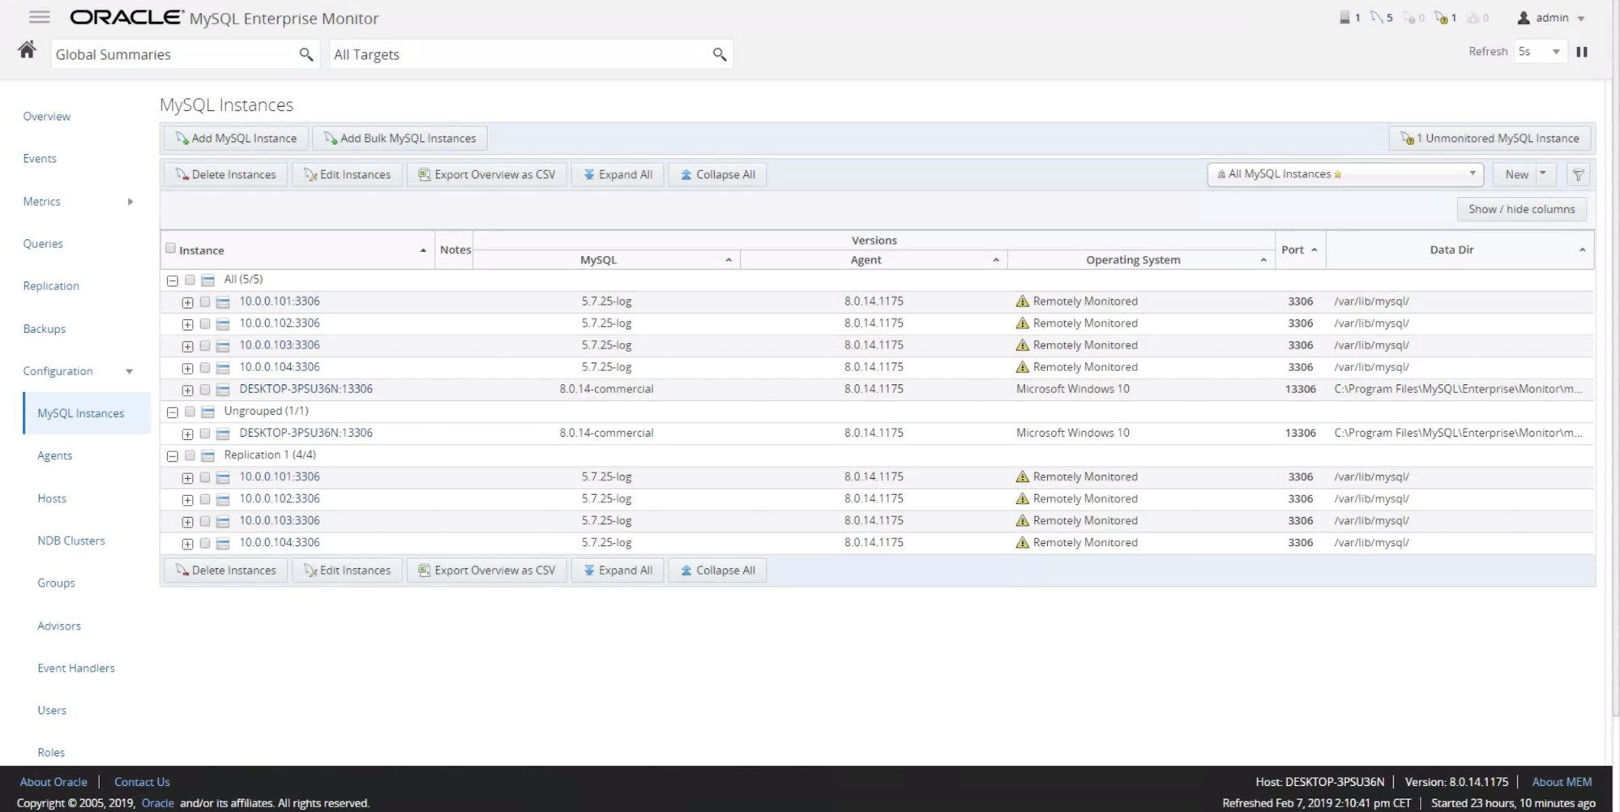This screenshot has height=812, width=1620.
Task: Sort by the Port column
Action: [x=1314, y=250]
